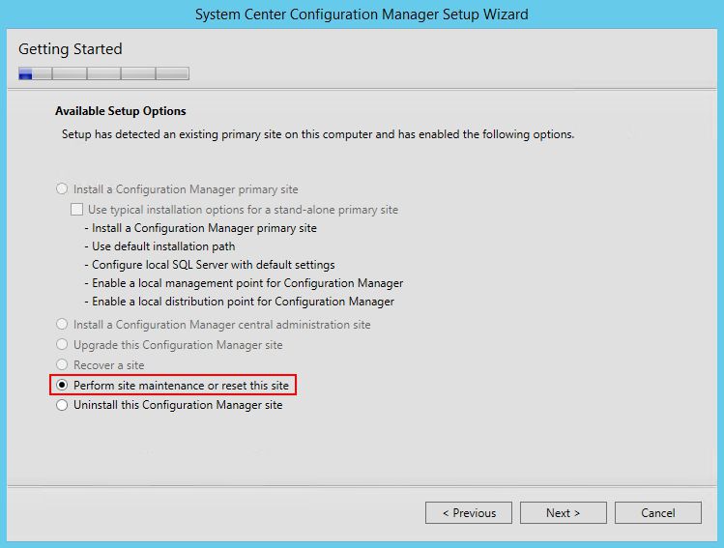Select Install a Configuration Manager primary site
The width and height of the screenshot is (724, 548).
(63, 189)
